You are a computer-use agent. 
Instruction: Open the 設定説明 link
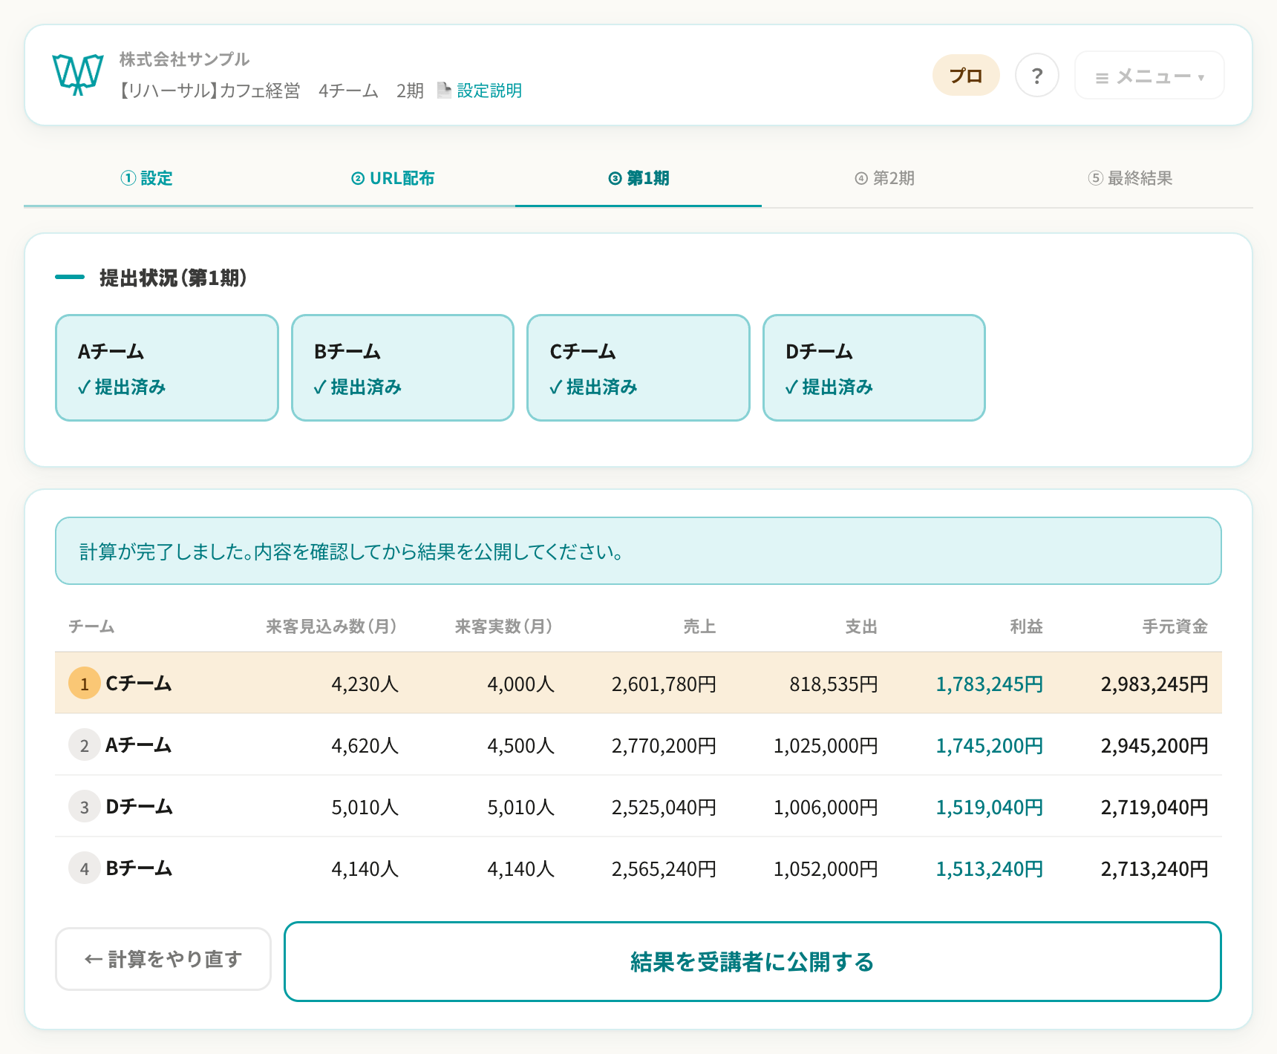coord(489,91)
